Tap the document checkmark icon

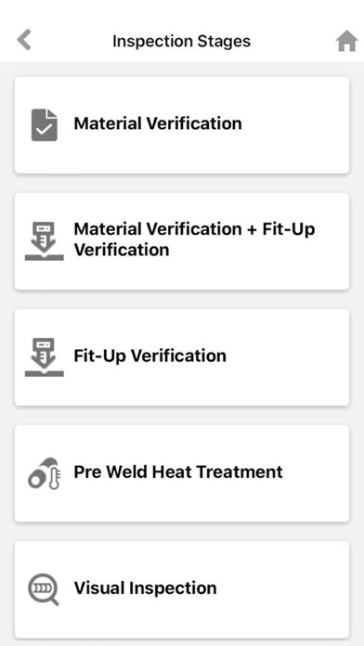coord(45,124)
